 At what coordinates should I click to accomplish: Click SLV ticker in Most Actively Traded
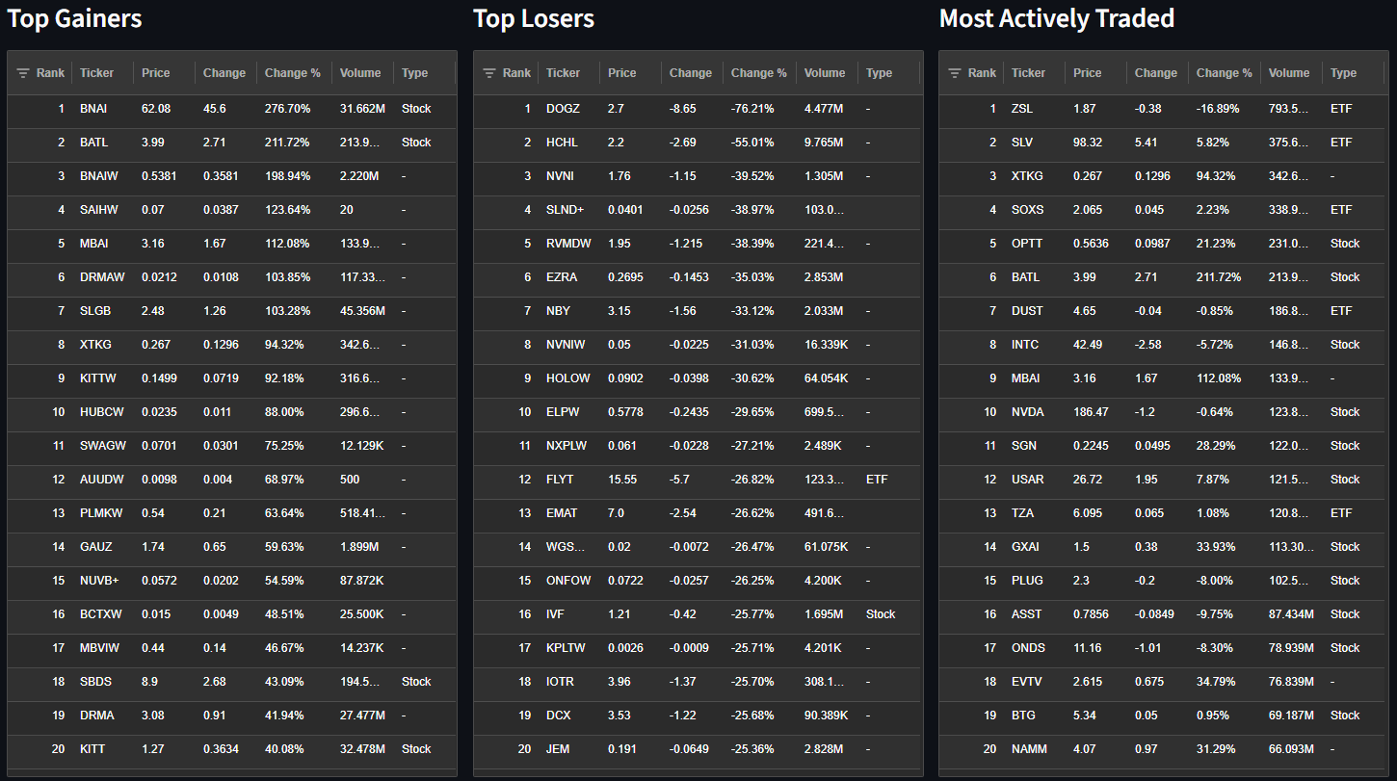[x=1023, y=143]
